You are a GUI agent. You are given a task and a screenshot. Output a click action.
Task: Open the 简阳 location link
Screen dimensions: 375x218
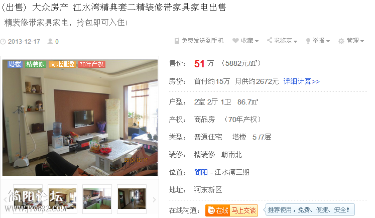point(201,172)
